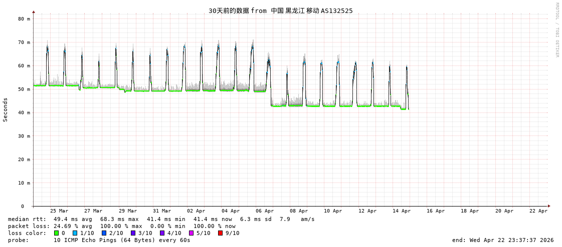This screenshot has width=562, height=247.
Task: Click the green 0 loss color swatch
Action: (x=57, y=233)
